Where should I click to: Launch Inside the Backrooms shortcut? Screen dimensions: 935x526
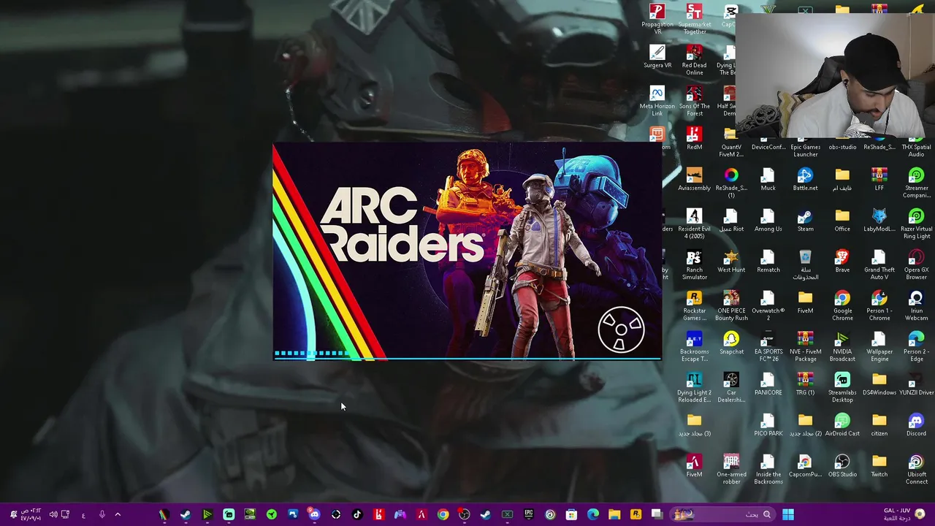[768, 468]
